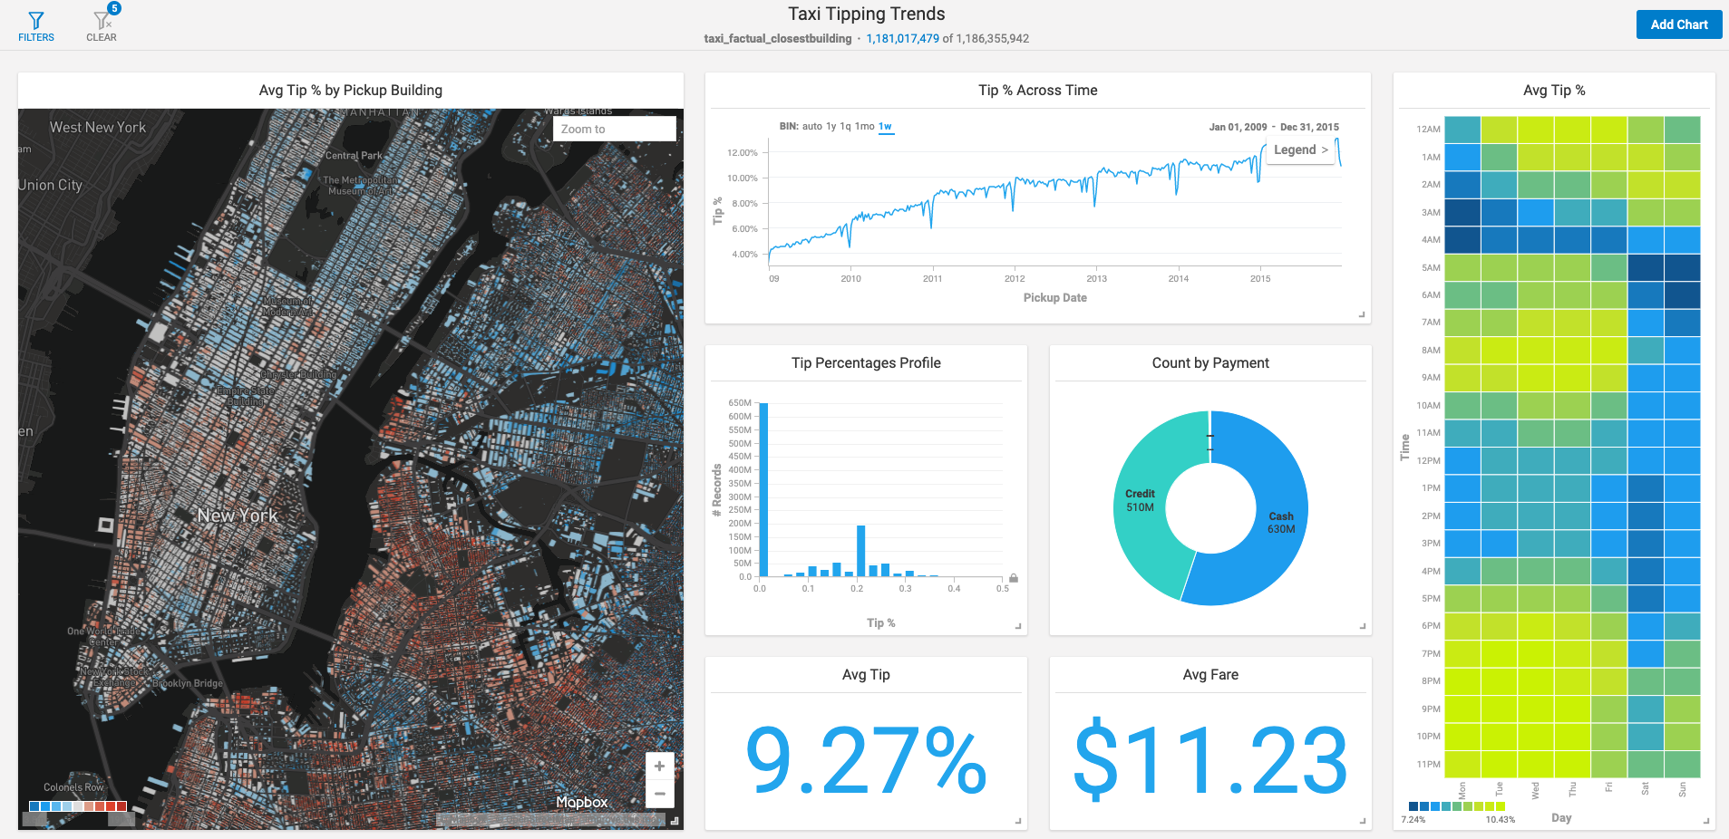Screen dimensions: 1729x839
Task: Click the Taxi Tipping Trends title
Action: (x=864, y=14)
